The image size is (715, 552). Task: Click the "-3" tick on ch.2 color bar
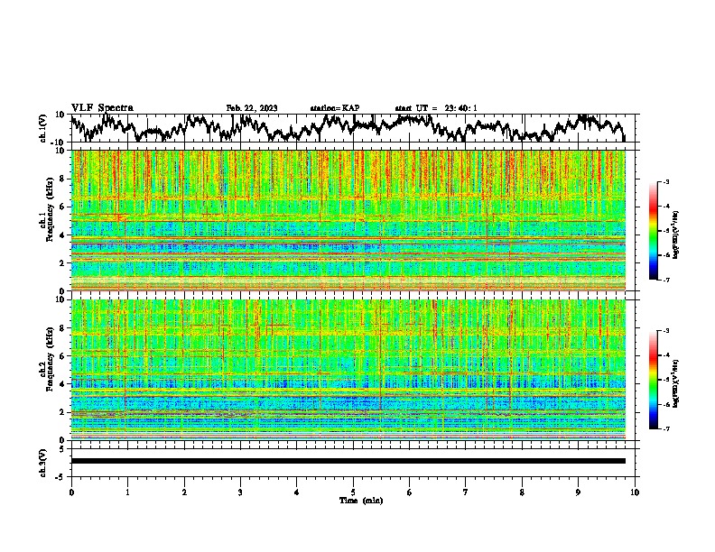pyautogui.click(x=666, y=331)
